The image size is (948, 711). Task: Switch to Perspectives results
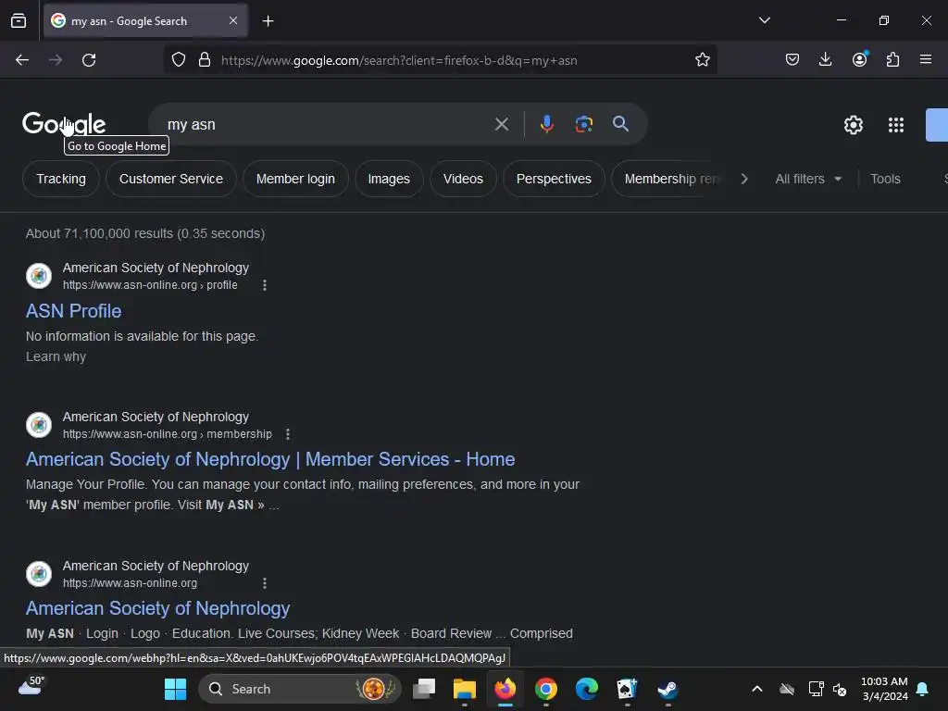(554, 179)
